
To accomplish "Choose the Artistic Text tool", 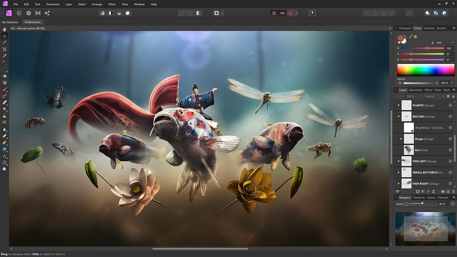I will 5,156.
